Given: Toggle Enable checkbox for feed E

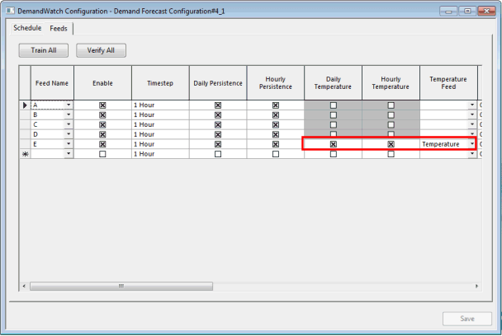Looking at the screenshot, I should click(102, 144).
